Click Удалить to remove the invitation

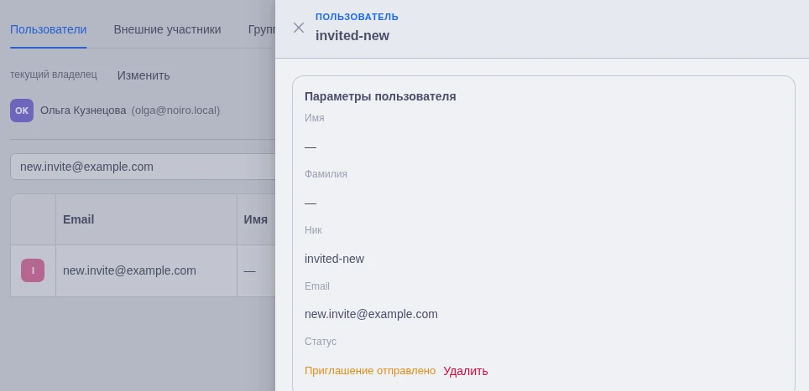coord(466,371)
